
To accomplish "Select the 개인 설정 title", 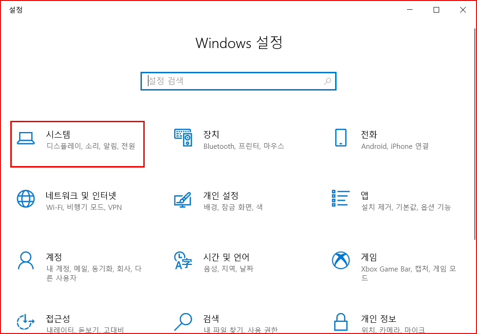I will click(221, 195).
